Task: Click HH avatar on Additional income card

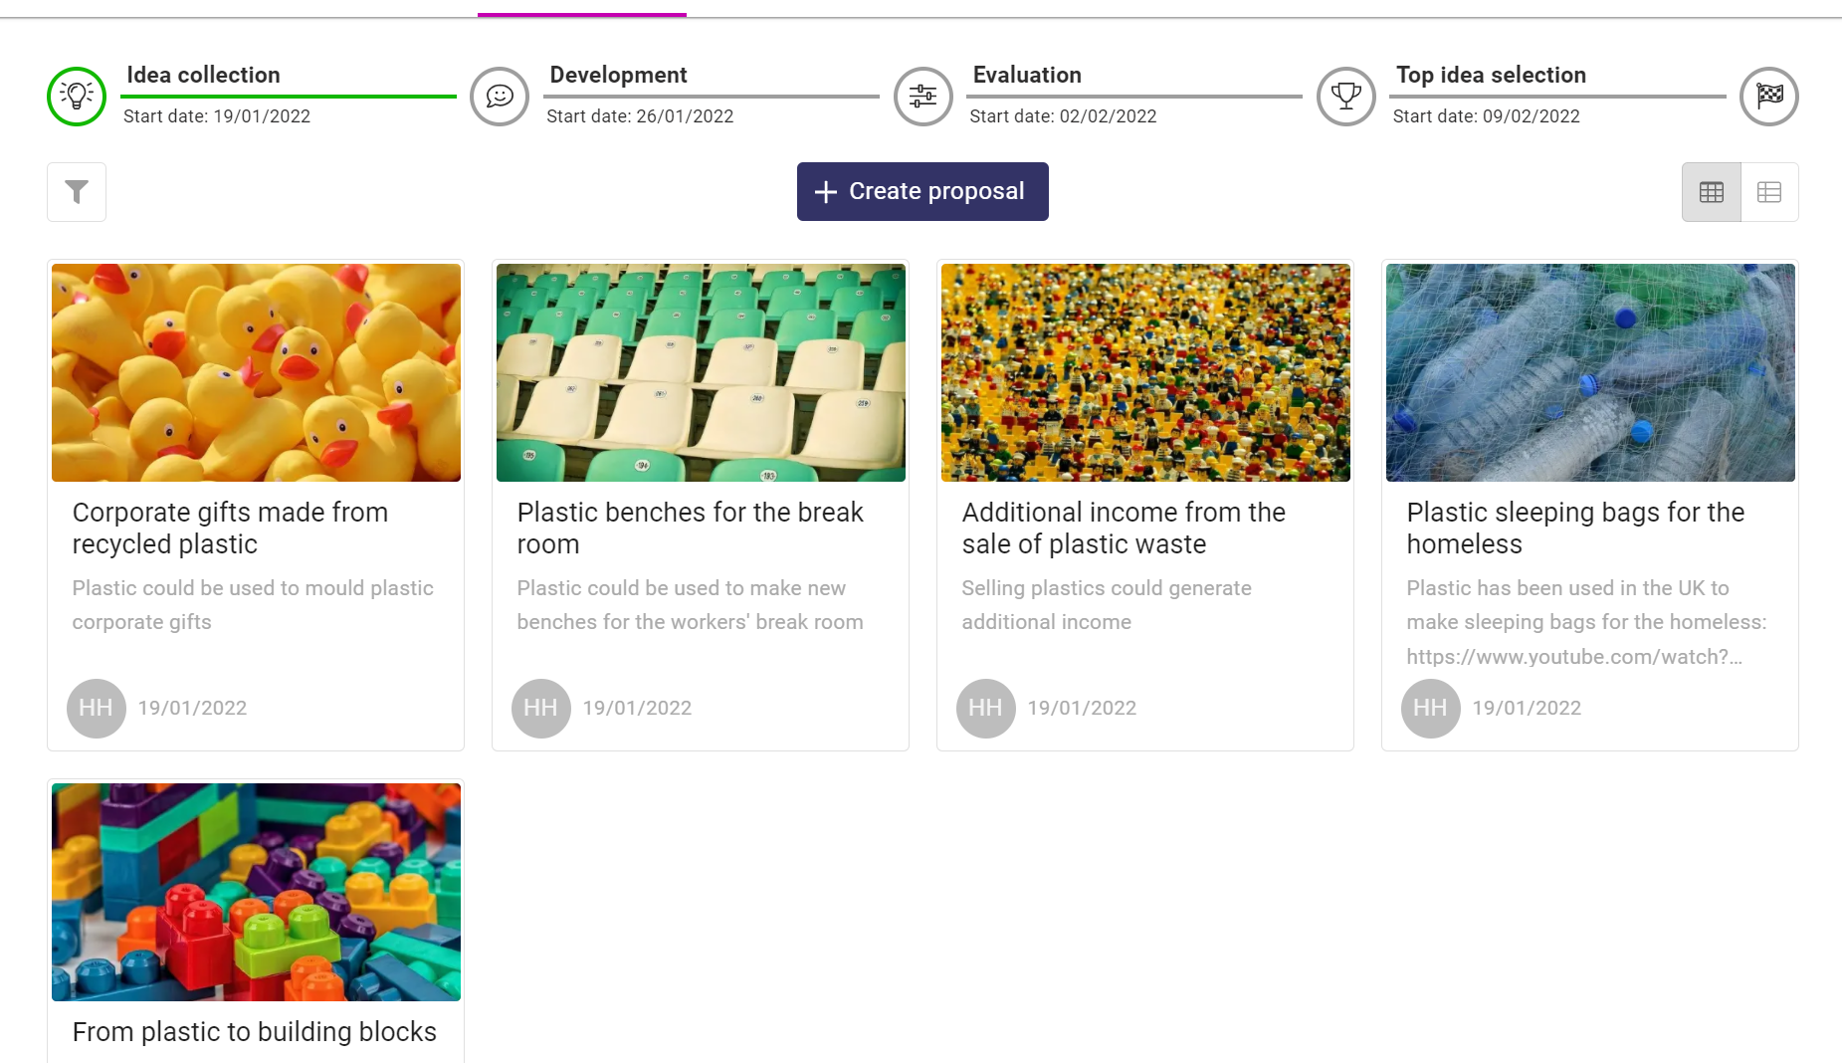Action: [x=986, y=709]
